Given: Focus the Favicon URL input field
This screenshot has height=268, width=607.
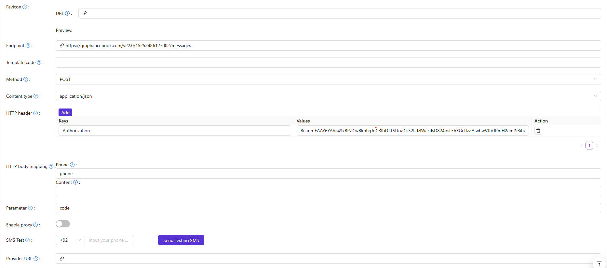Looking at the screenshot, I should [x=340, y=13].
